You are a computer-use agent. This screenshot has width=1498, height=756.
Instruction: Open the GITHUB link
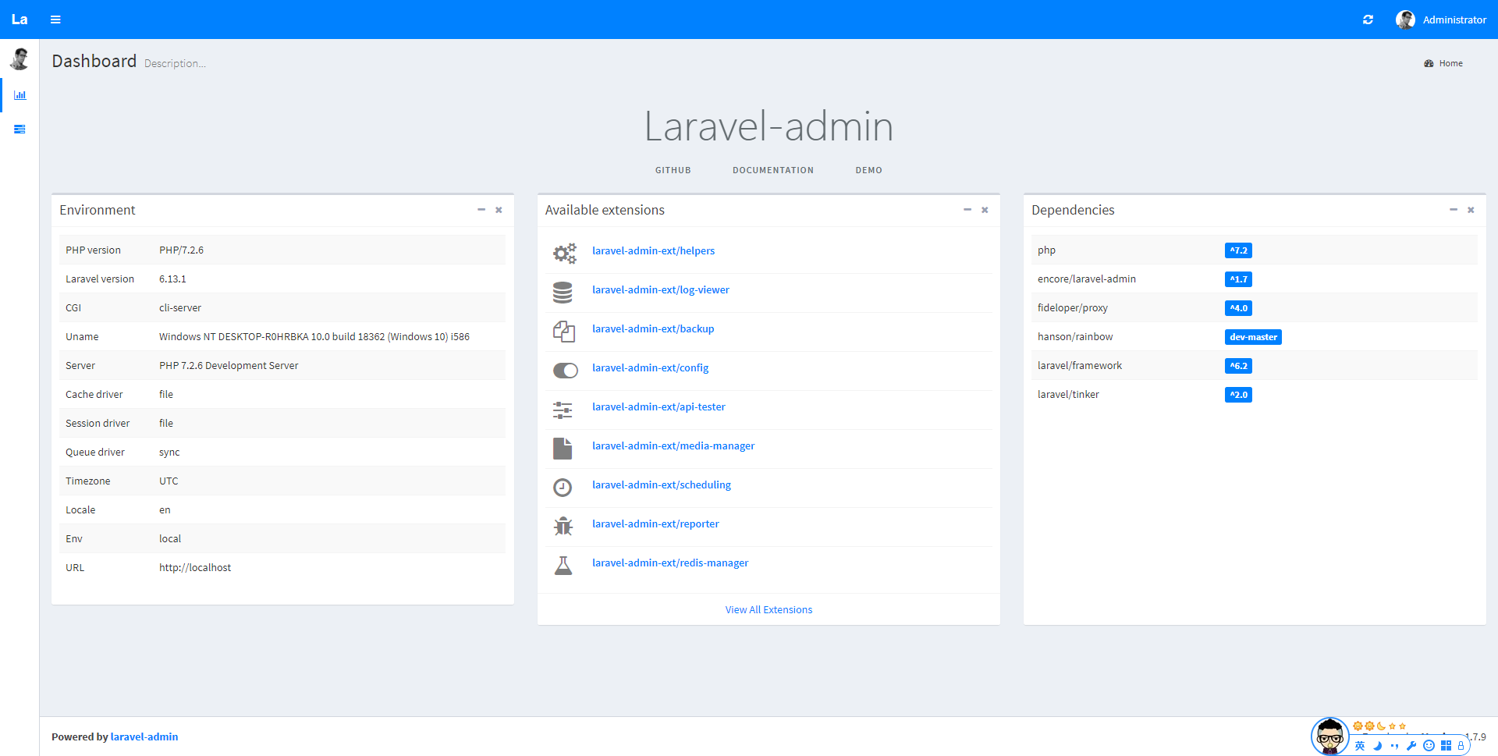tap(673, 170)
